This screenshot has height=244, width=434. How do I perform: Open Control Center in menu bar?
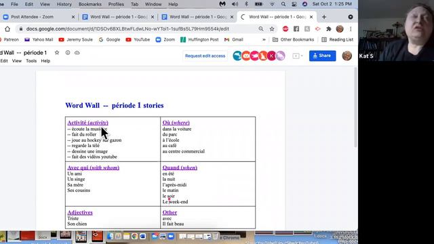point(294,4)
